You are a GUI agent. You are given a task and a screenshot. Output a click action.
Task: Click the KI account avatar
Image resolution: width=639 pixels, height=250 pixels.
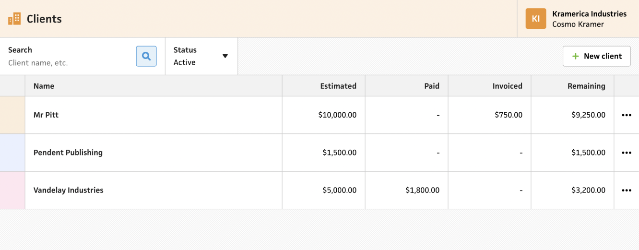[536, 19]
